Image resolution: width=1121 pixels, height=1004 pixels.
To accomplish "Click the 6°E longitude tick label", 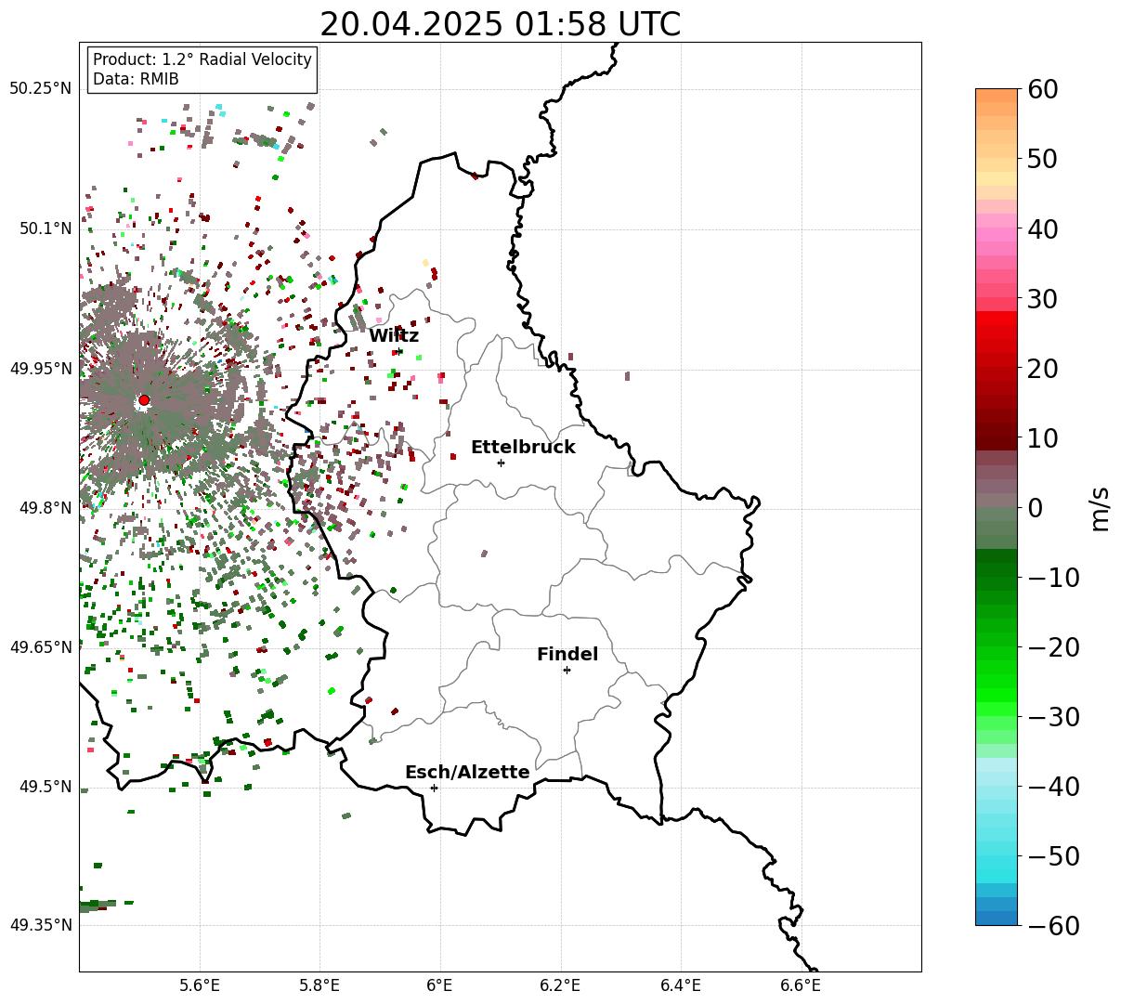I will [439, 985].
